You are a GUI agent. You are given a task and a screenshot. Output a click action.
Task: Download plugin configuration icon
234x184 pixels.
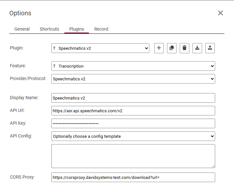pyautogui.click(x=197, y=48)
